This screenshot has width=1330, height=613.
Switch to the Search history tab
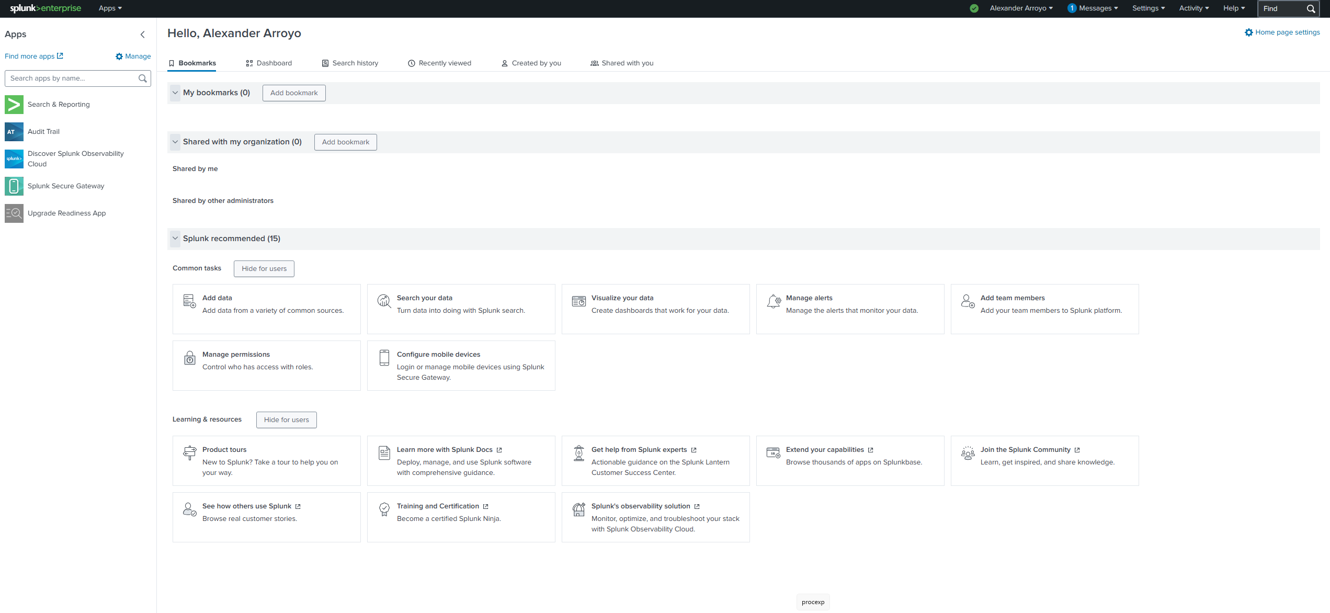pos(350,63)
